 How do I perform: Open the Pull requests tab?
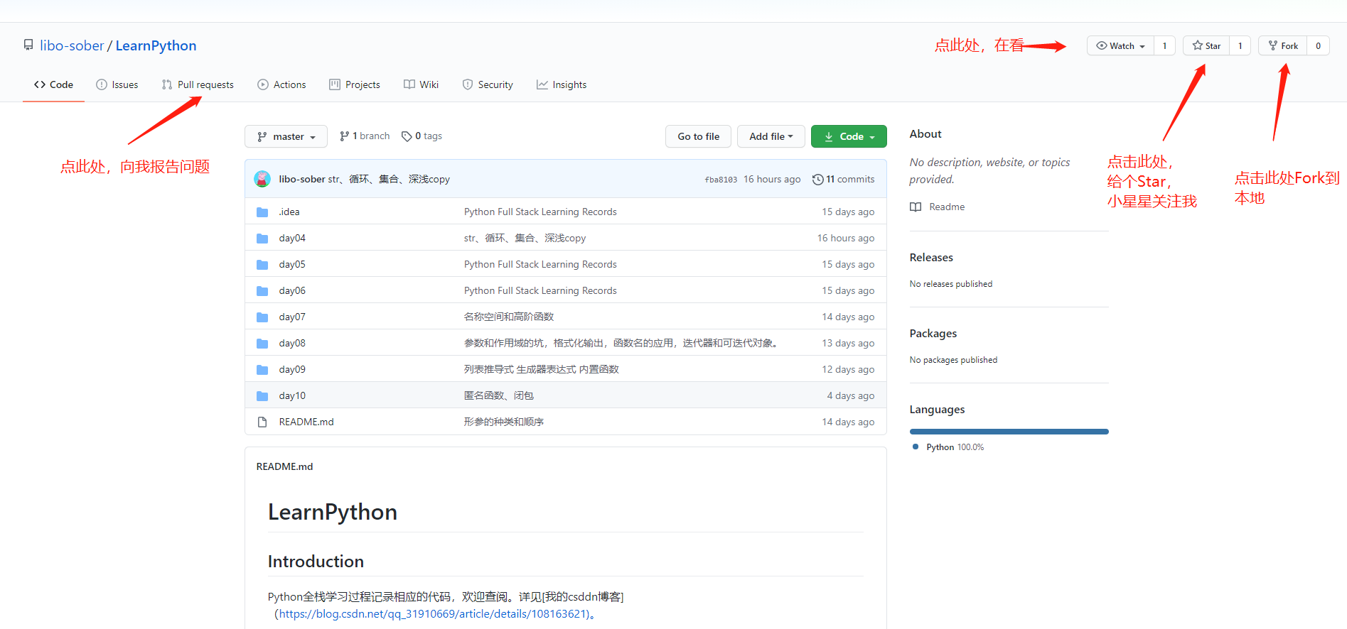[198, 84]
